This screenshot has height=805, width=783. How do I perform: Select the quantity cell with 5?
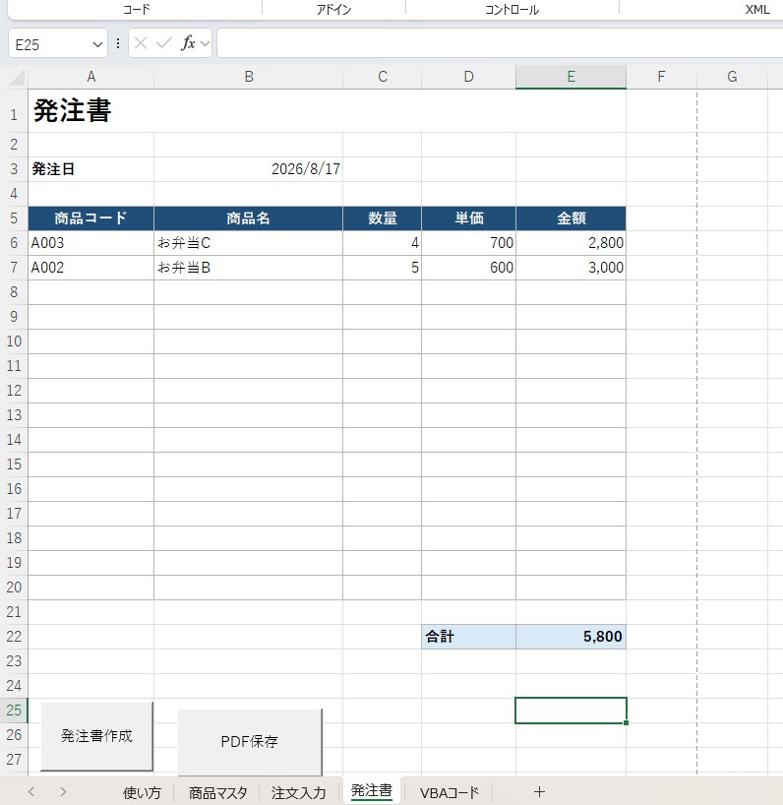pyautogui.click(x=383, y=268)
